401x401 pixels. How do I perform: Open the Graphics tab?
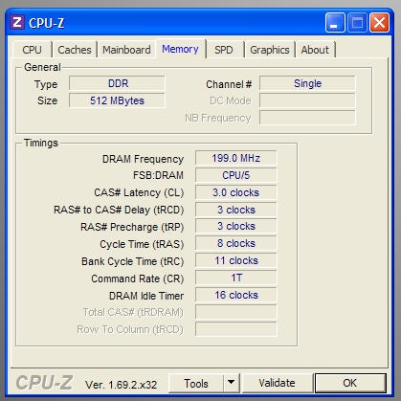coord(270,50)
